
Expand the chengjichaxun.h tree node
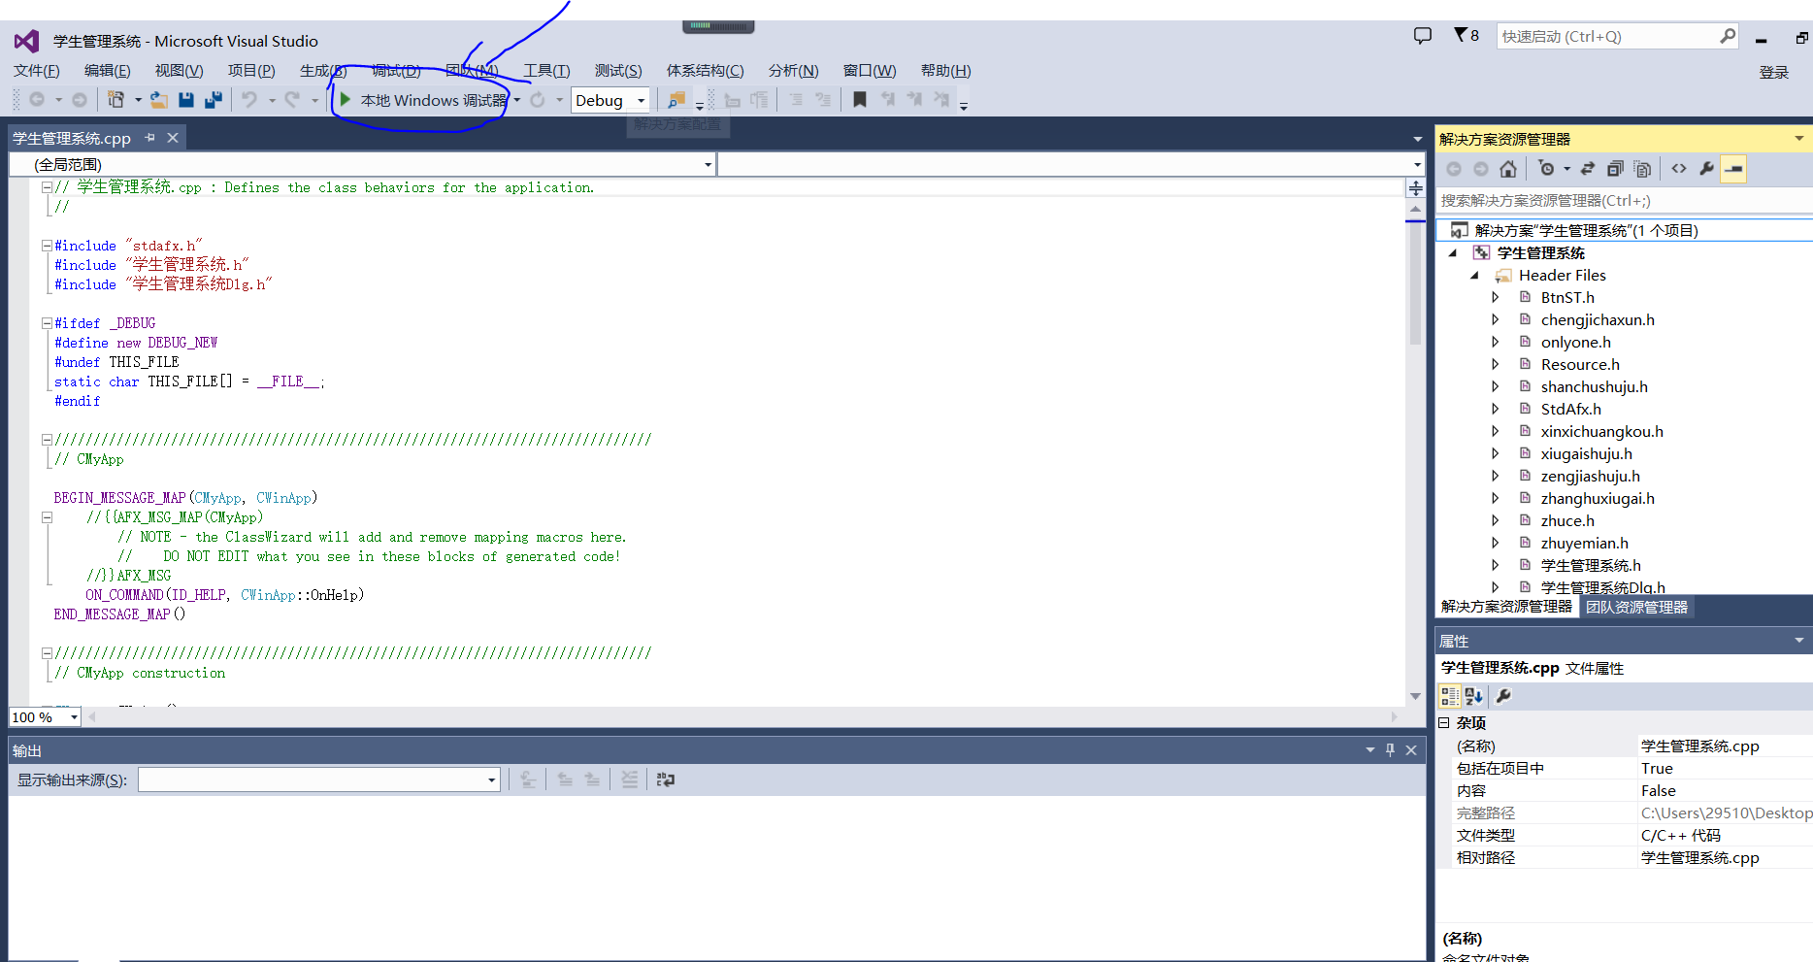coord(1496,320)
